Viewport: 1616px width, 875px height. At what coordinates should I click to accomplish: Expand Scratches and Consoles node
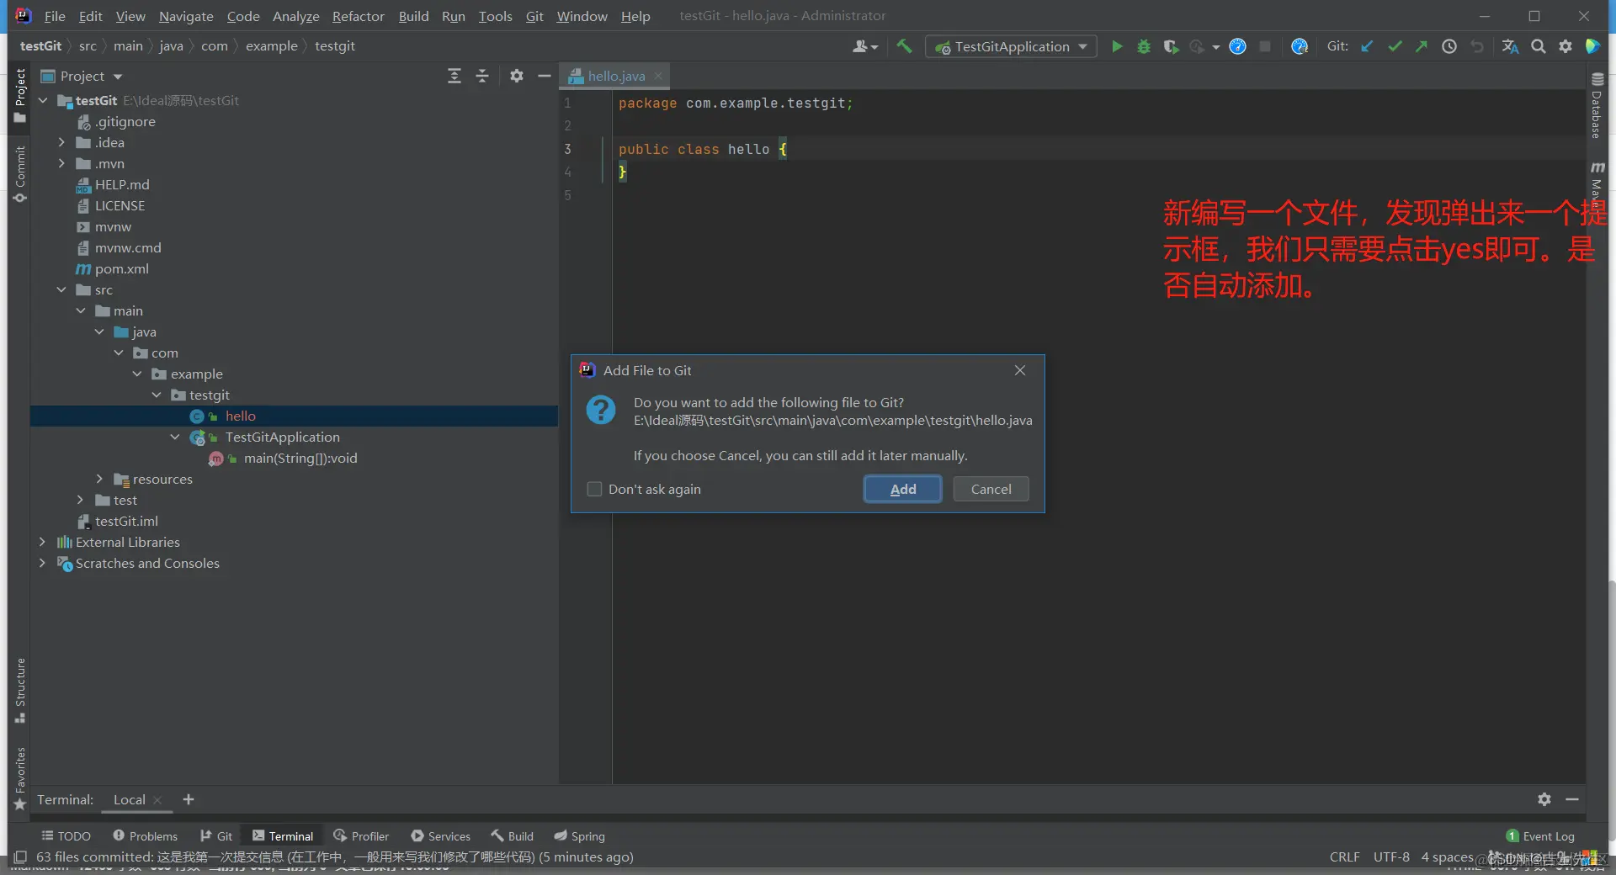click(43, 564)
